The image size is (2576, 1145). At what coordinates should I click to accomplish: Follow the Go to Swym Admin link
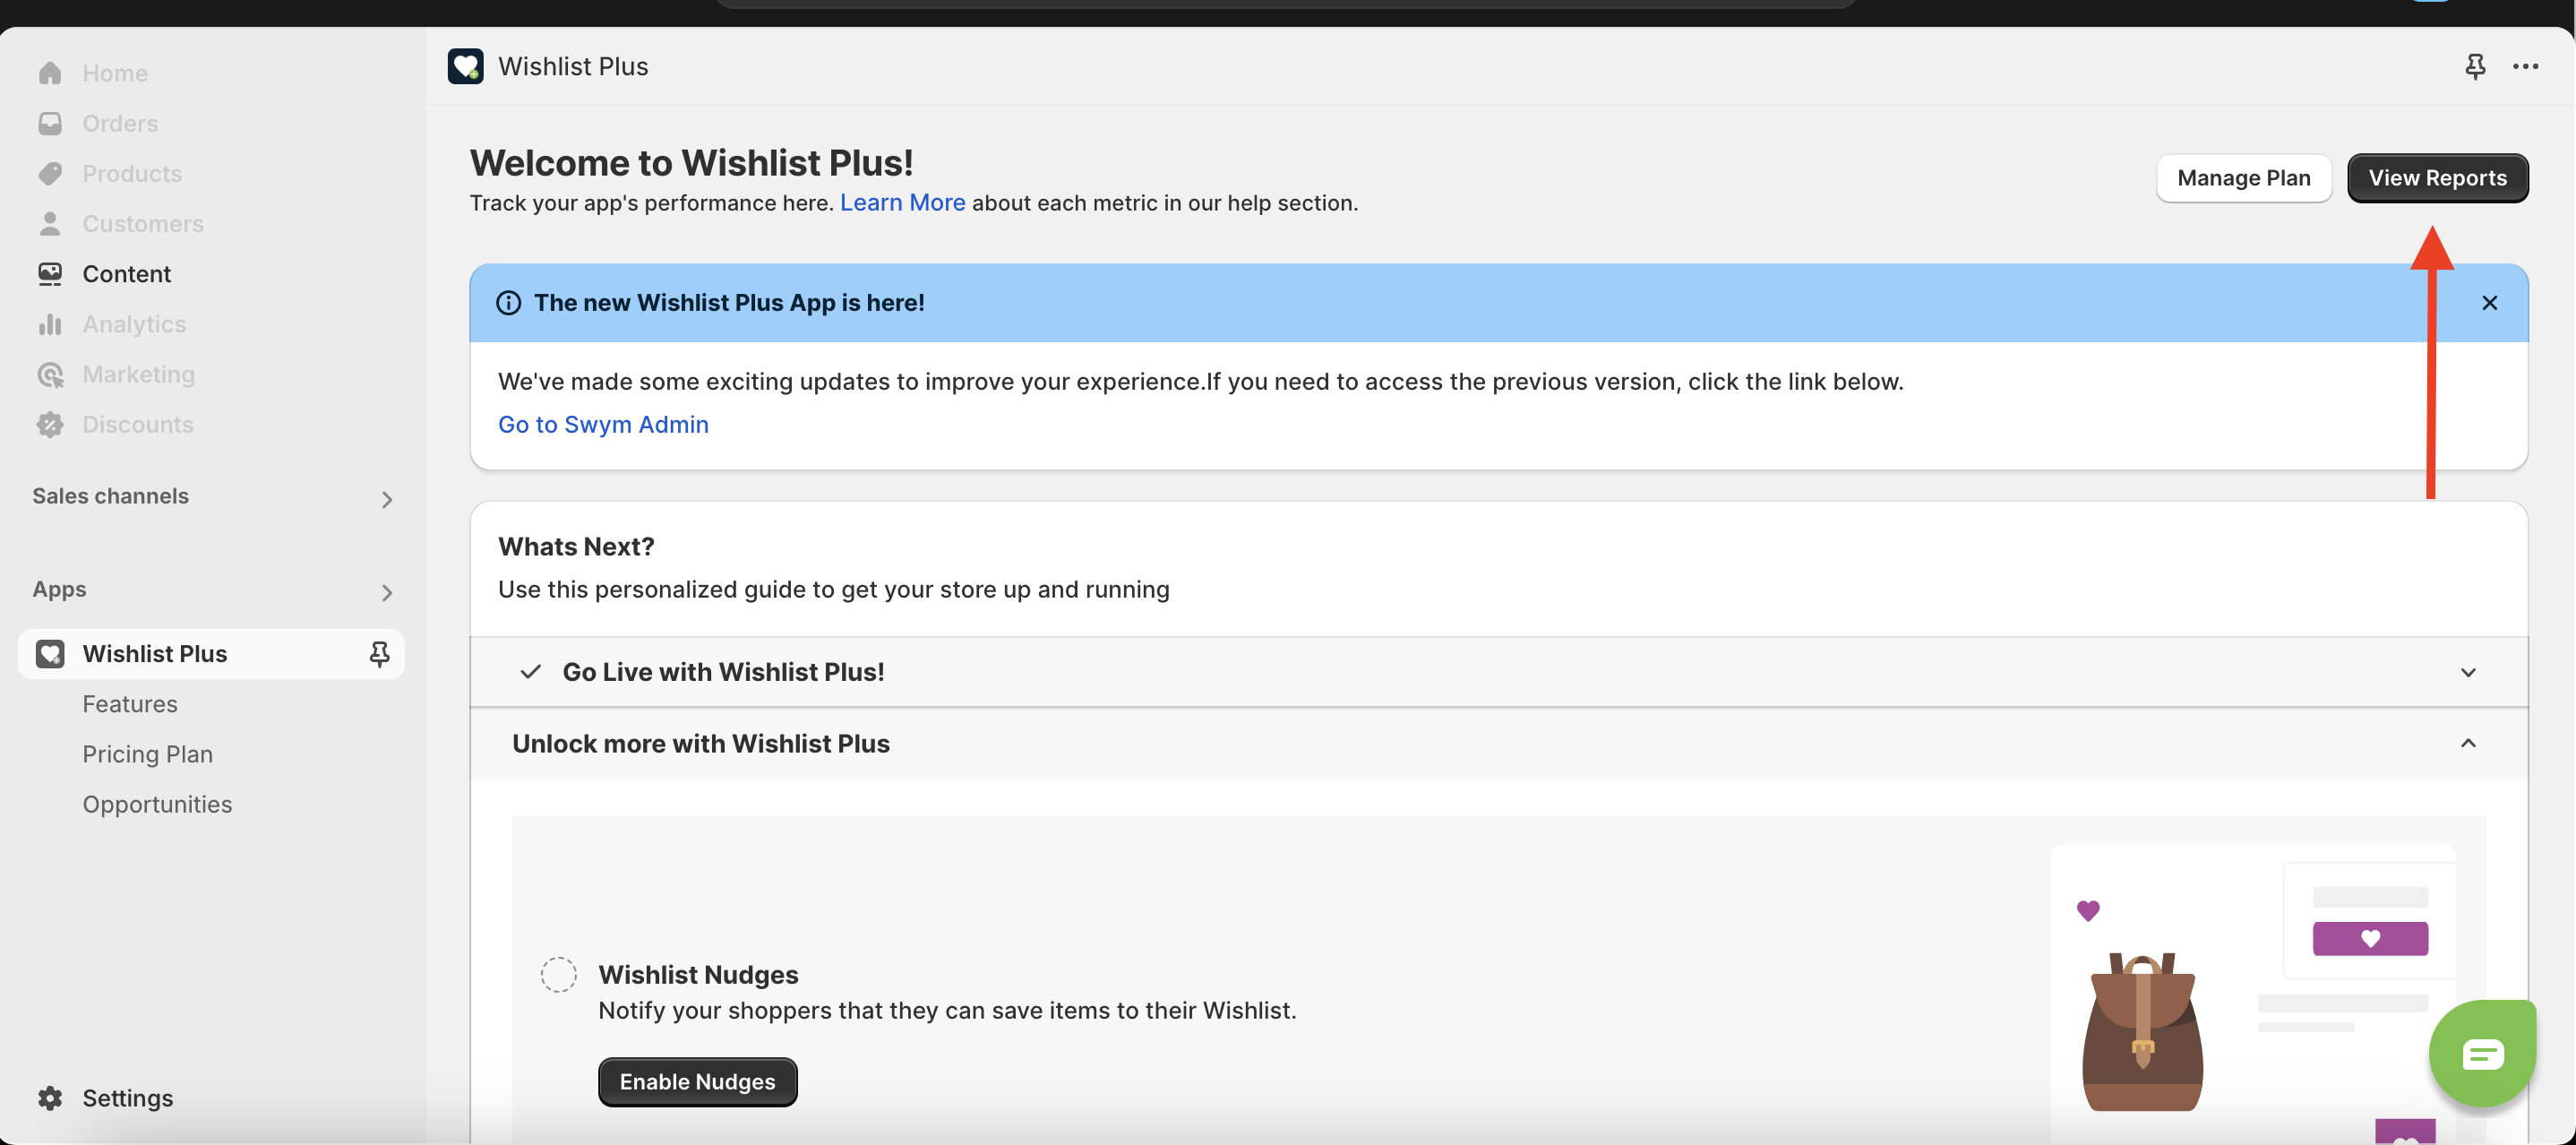coord(603,425)
